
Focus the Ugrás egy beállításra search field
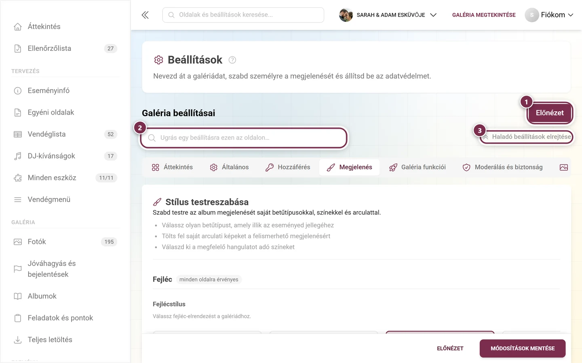244,138
